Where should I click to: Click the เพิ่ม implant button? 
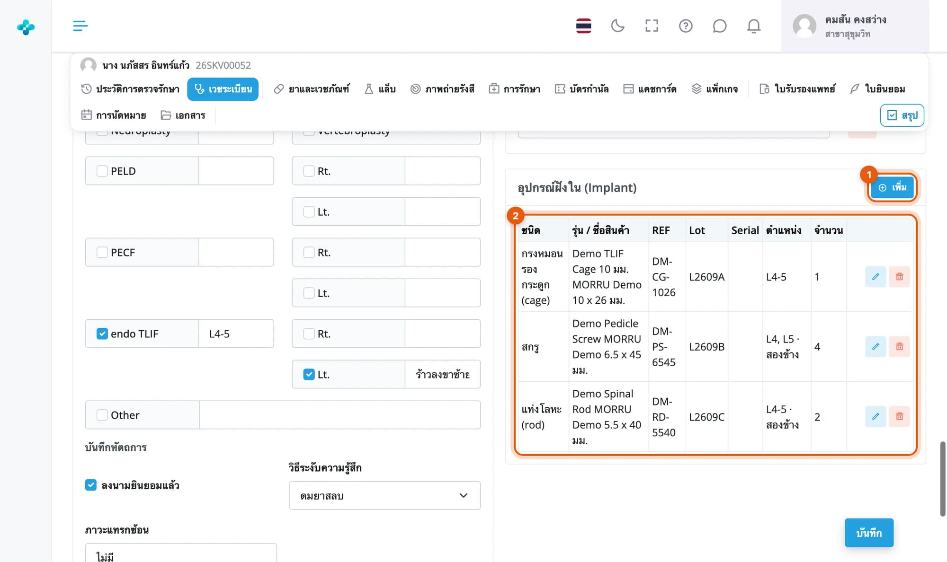pos(892,188)
